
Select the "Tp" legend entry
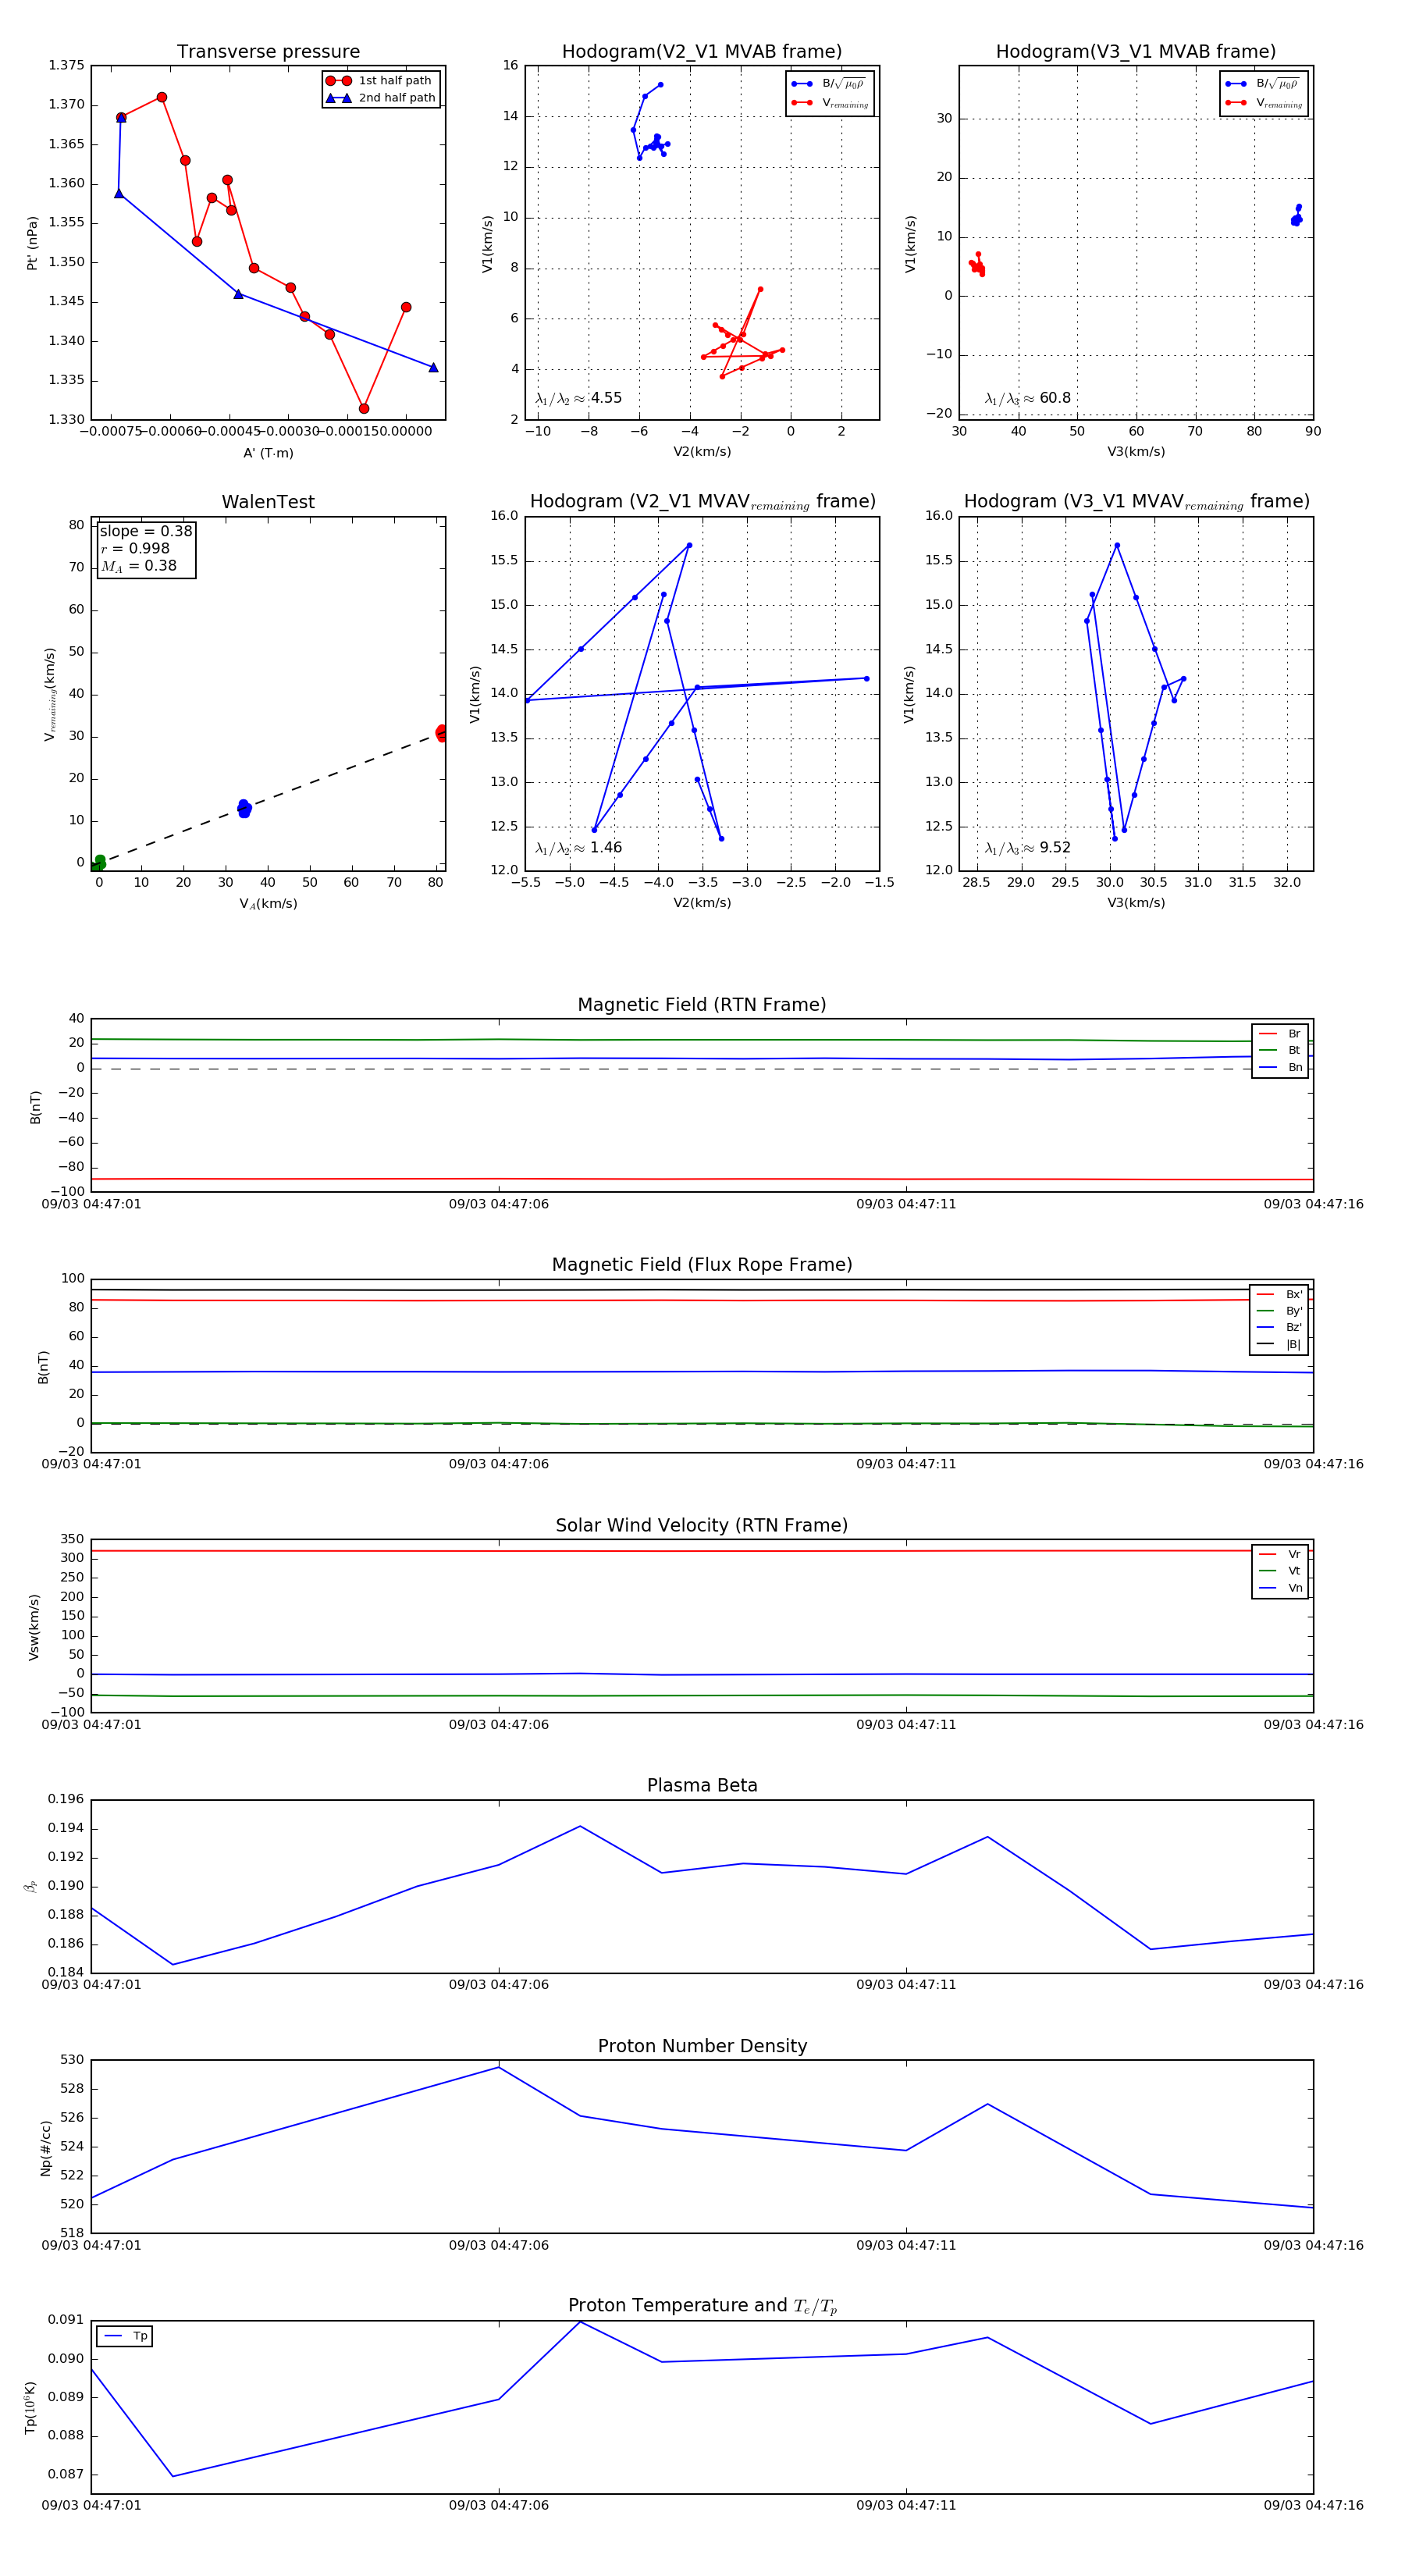125,2337
